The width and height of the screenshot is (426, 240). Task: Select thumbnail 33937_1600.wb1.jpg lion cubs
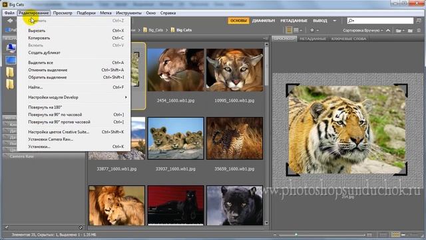click(x=176, y=138)
